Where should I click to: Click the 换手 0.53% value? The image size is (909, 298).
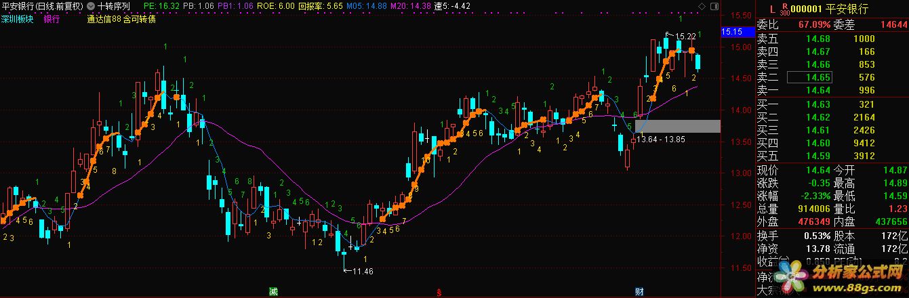click(x=817, y=236)
